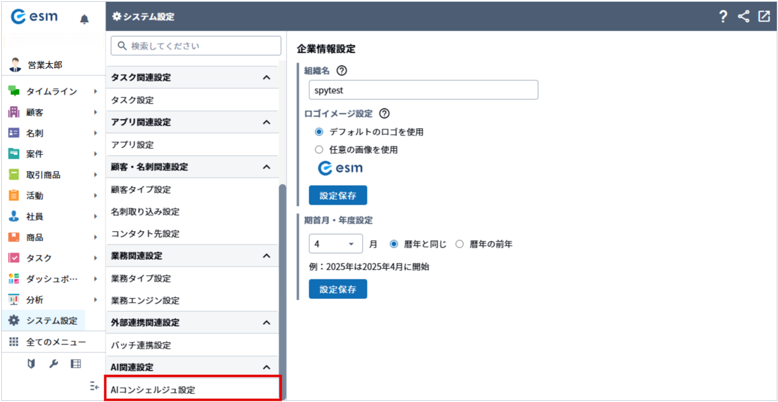Click 設定保存 button under 期首月・年度設定
Viewport: 778px width, 402px height.
337,289
